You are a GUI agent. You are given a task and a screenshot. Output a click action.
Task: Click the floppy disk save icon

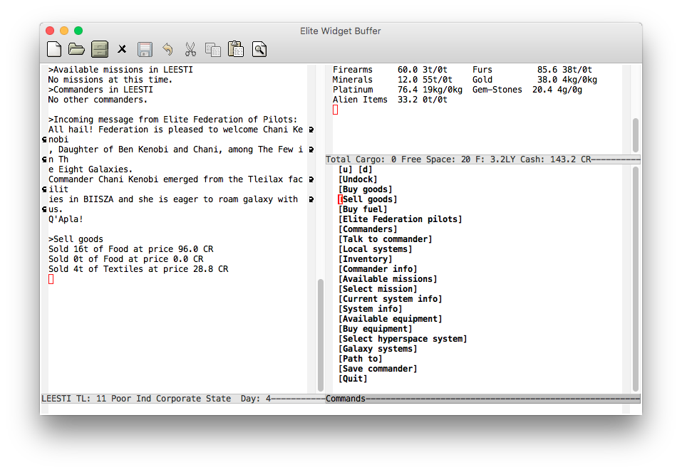point(145,49)
